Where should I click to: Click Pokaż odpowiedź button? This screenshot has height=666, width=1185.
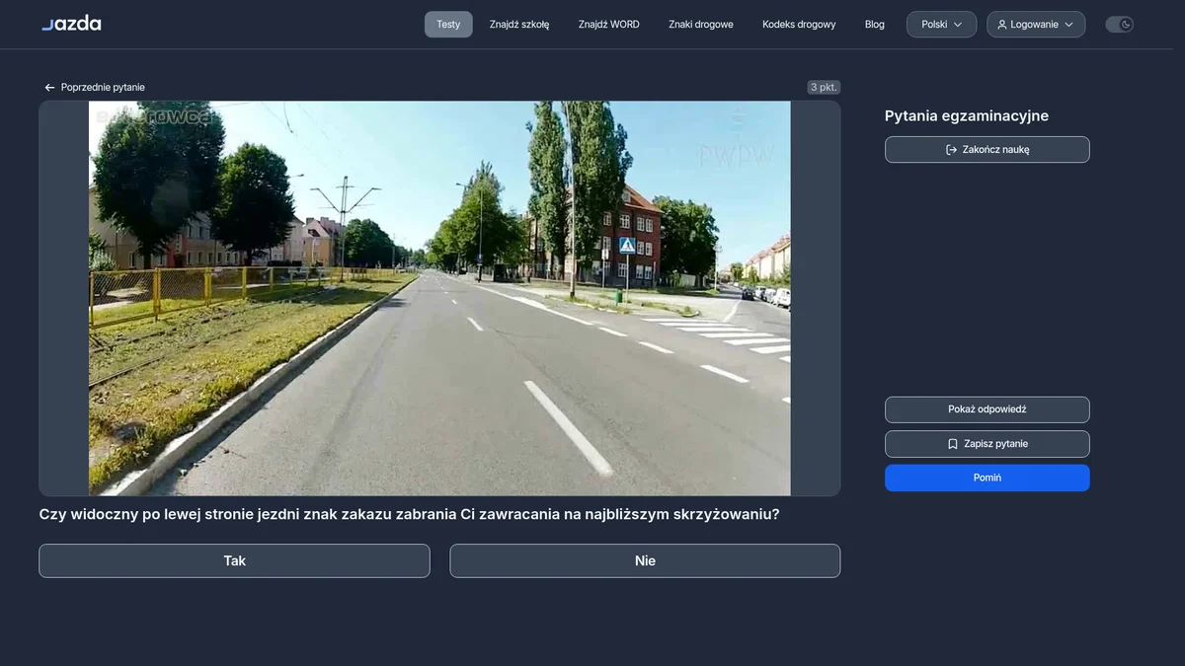[x=987, y=409]
